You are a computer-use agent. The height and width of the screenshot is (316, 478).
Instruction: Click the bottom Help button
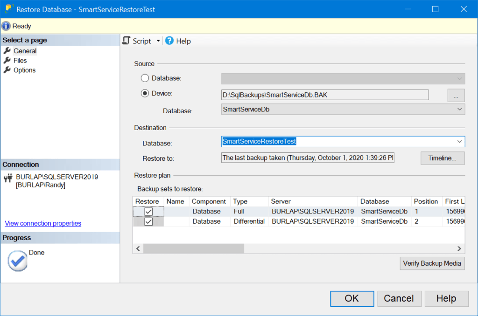pyautogui.click(x=446, y=298)
